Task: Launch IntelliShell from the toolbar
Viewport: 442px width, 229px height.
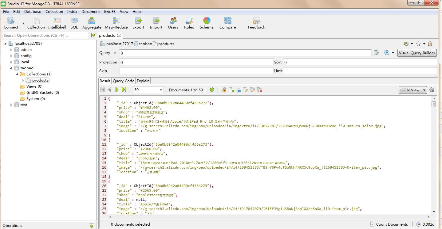Action: (57, 23)
